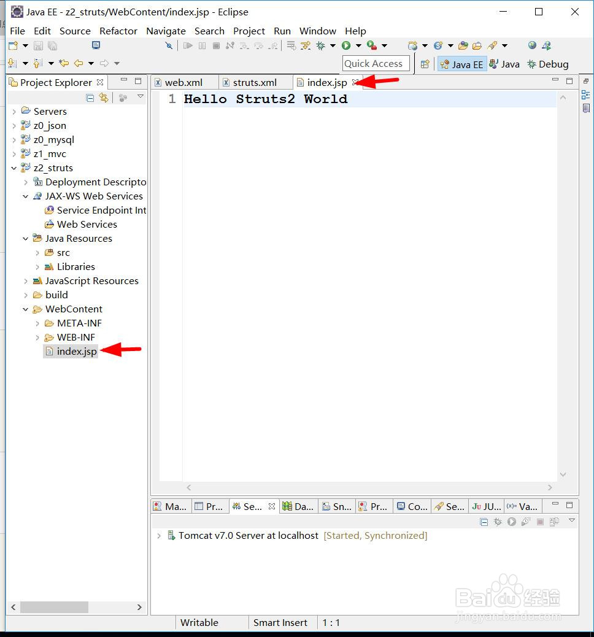Select Tomcat v7.0 Server at localhost
The image size is (594, 637).
tap(248, 536)
